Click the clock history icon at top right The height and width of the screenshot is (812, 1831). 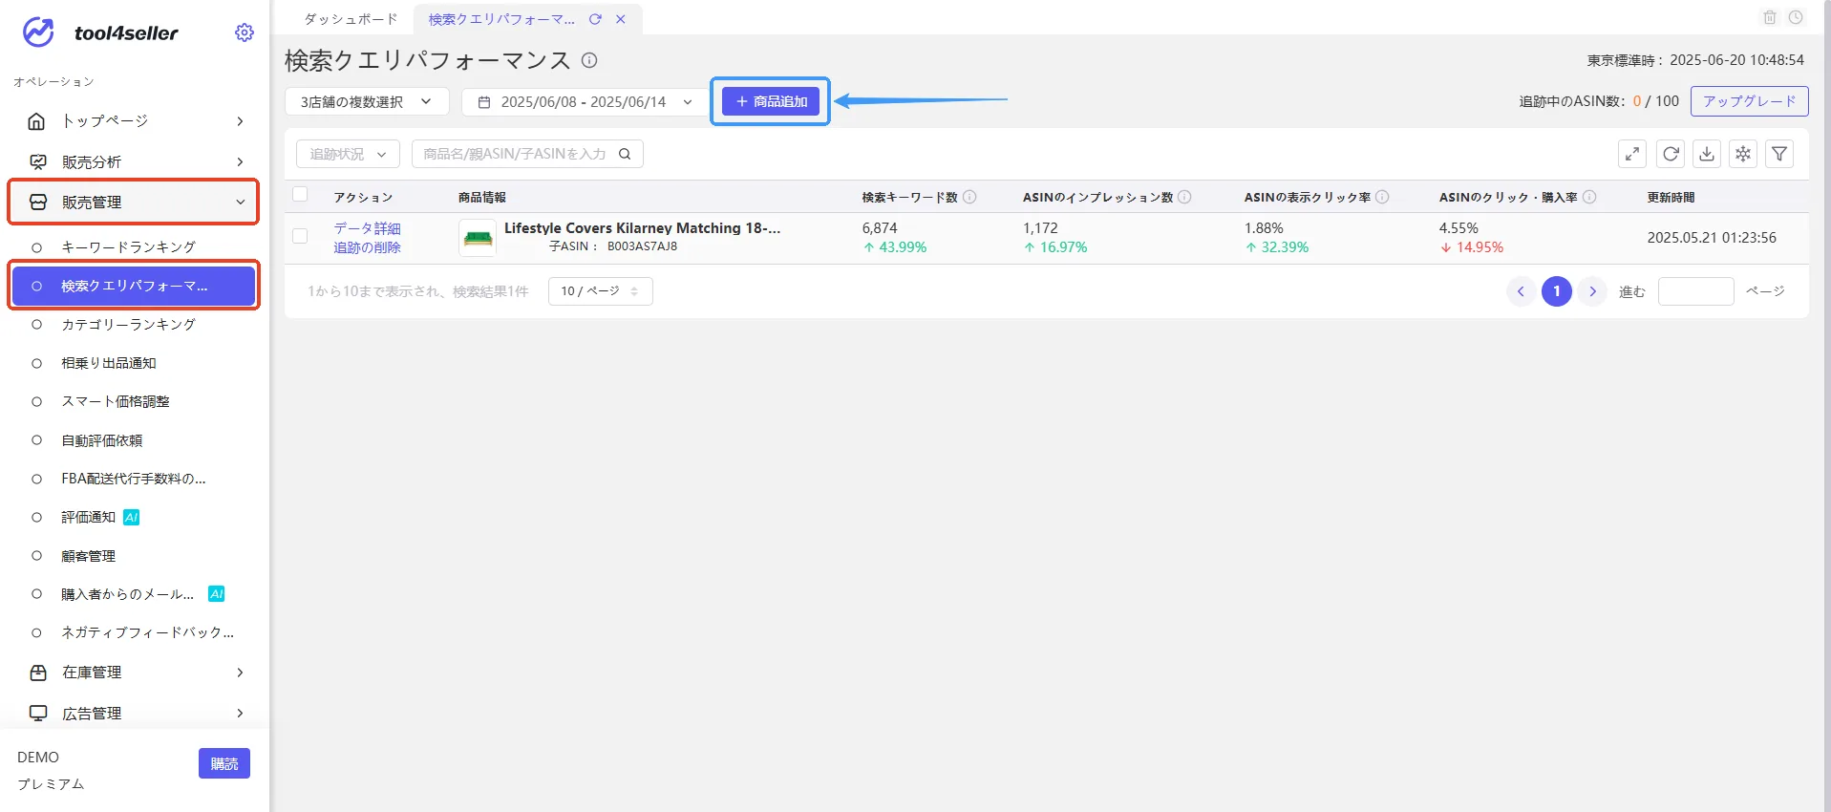[1796, 17]
